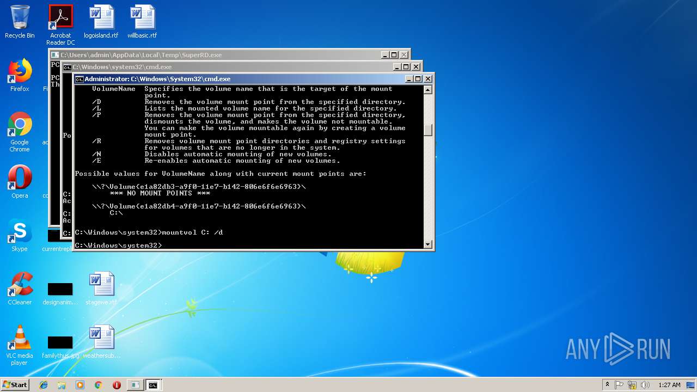Select the weathersub document on desktop
Viewport: 697px width, 392px height.
101,342
